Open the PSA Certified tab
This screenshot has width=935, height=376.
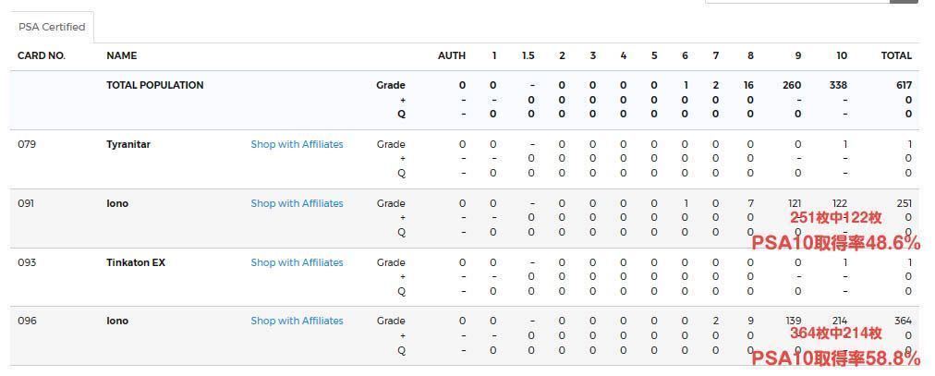pos(52,27)
